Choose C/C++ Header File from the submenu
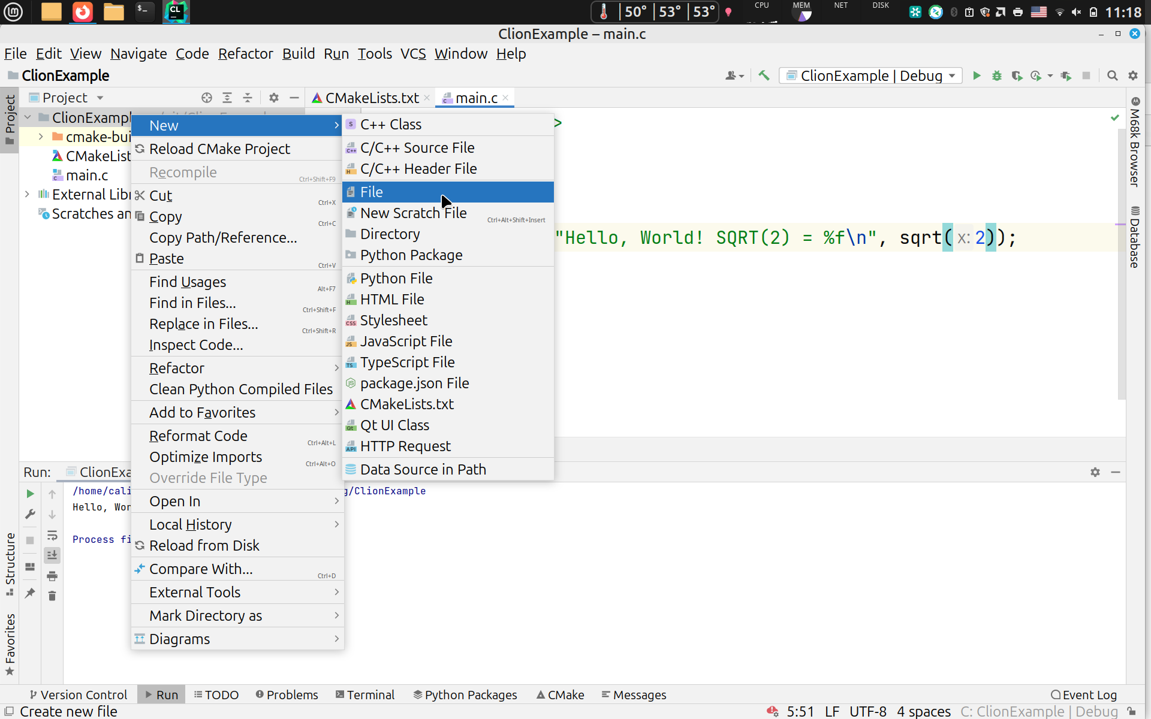Image resolution: width=1151 pixels, height=719 pixels. (x=418, y=169)
